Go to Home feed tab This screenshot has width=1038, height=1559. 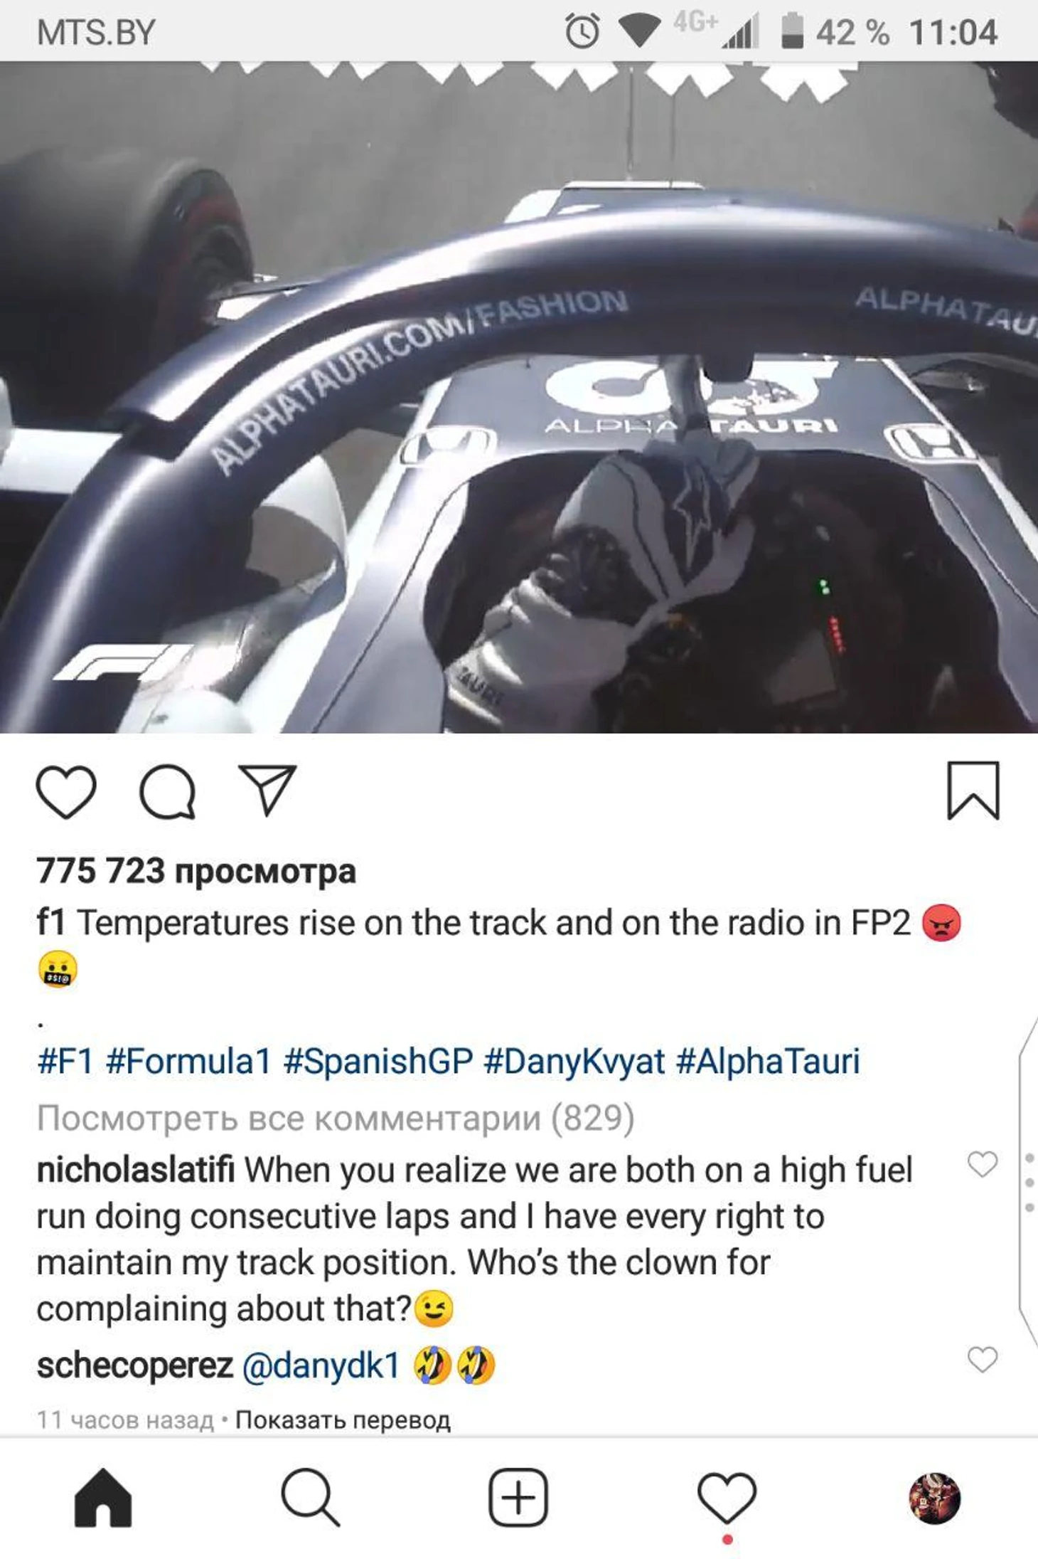[x=103, y=1497]
